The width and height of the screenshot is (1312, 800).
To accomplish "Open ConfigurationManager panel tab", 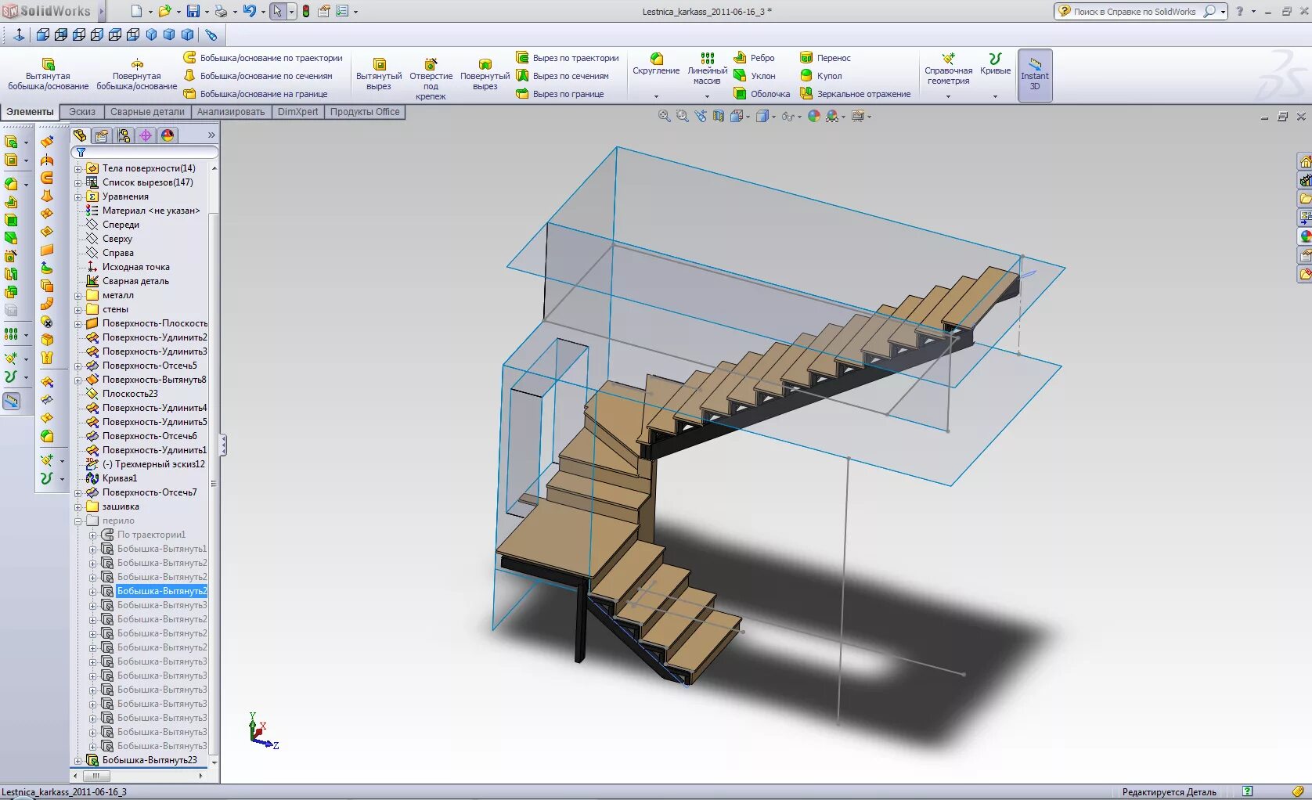I will click(124, 135).
